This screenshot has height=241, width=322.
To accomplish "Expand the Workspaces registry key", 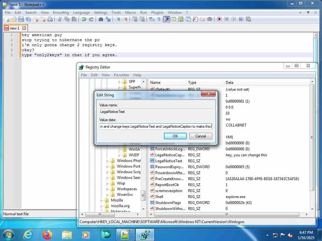I will (x=107, y=189).
